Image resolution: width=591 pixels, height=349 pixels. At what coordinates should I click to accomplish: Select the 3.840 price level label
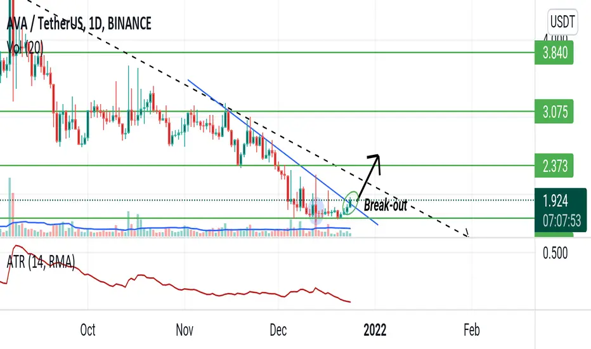coord(554,53)
